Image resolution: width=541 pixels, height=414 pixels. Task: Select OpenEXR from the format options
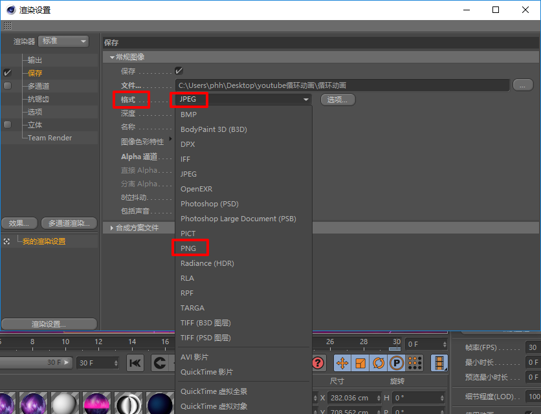[200, 188]
